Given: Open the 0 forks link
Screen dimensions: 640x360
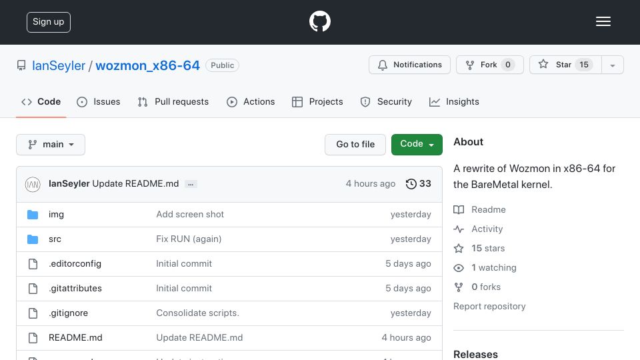Looking at the screenshot, I should [x=486, y=287].
